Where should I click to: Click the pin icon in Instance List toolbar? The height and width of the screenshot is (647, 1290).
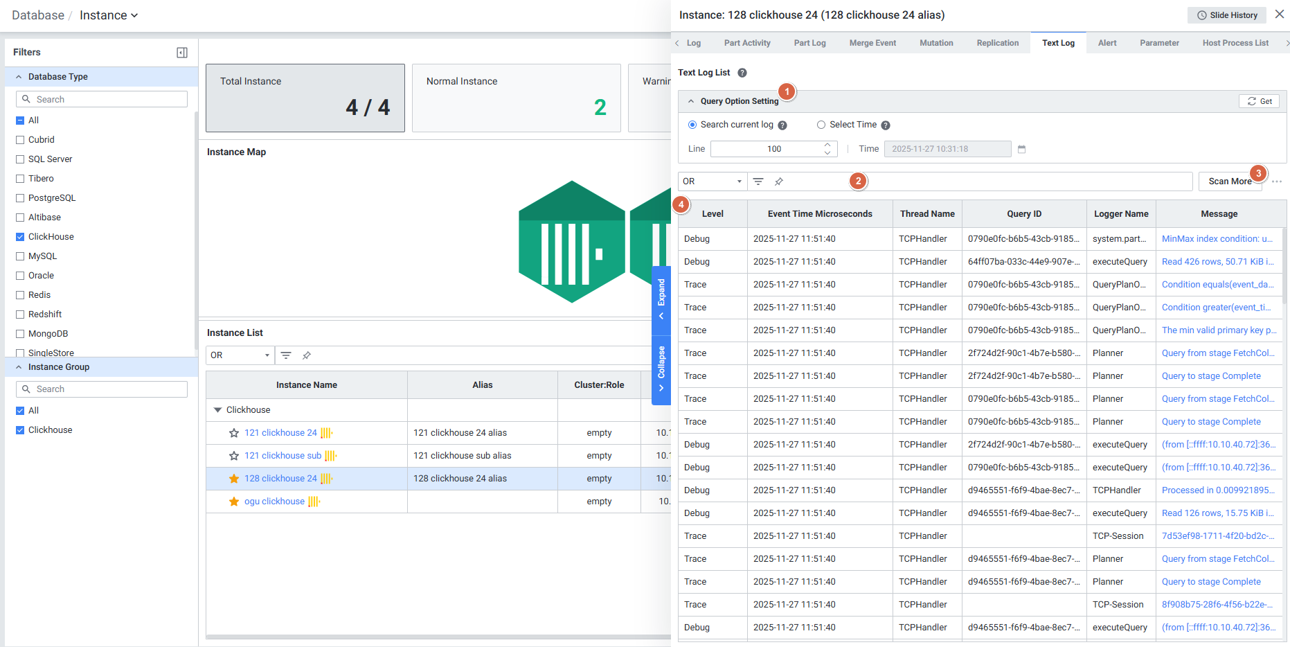tap(307, 355)
